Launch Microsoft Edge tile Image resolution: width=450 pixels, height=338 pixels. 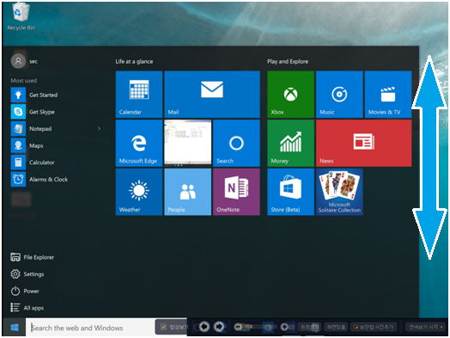[139, 143]
